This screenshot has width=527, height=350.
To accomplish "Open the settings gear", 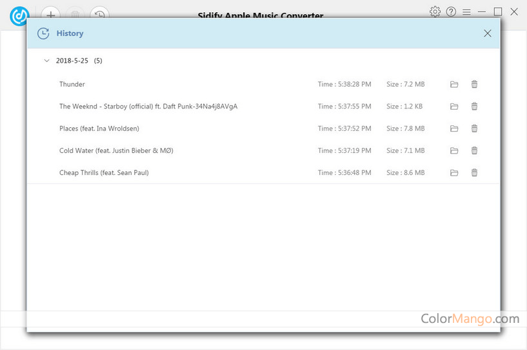I will point(435,12).
